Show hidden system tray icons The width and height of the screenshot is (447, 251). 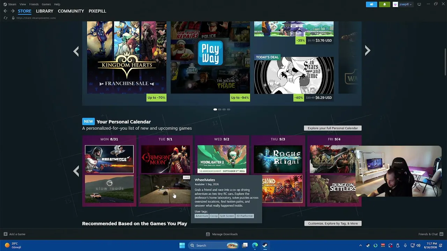pyautogui.click(x=360, y=245)
